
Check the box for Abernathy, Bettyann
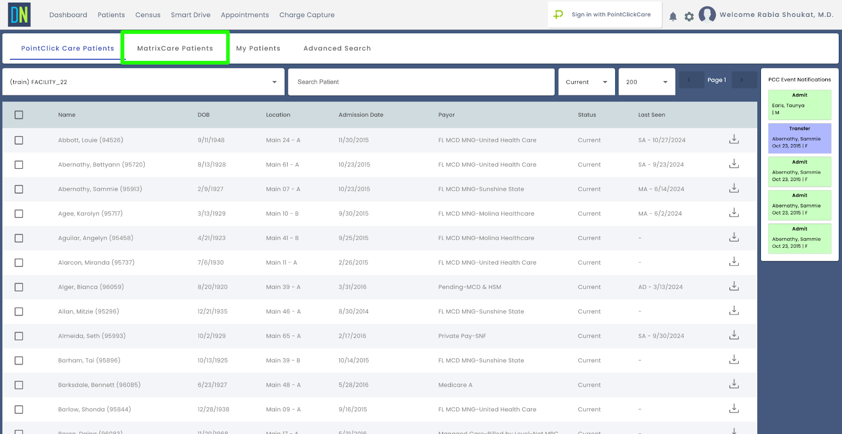(x=19, y=165)
